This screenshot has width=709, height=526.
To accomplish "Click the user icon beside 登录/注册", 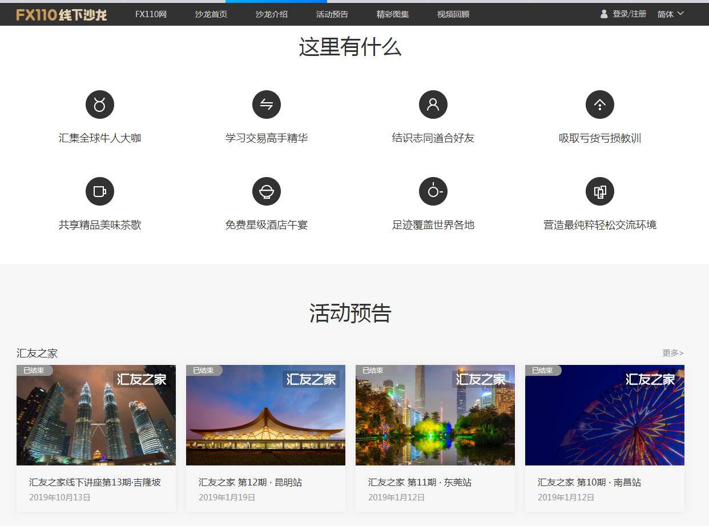I will tap(604, 14).
